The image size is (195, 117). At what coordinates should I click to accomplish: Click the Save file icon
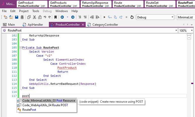coord(17,17)
